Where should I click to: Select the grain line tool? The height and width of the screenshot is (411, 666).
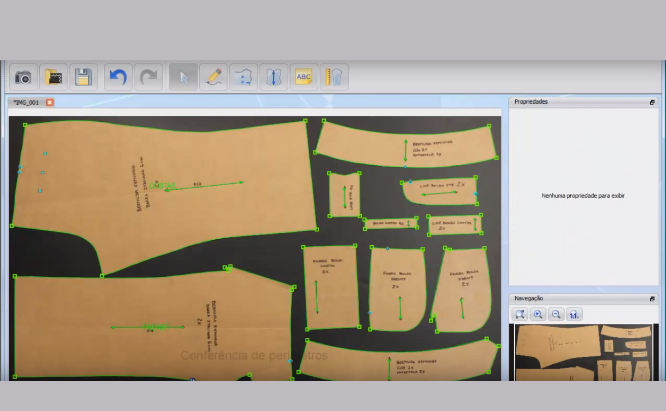(274, 77)
